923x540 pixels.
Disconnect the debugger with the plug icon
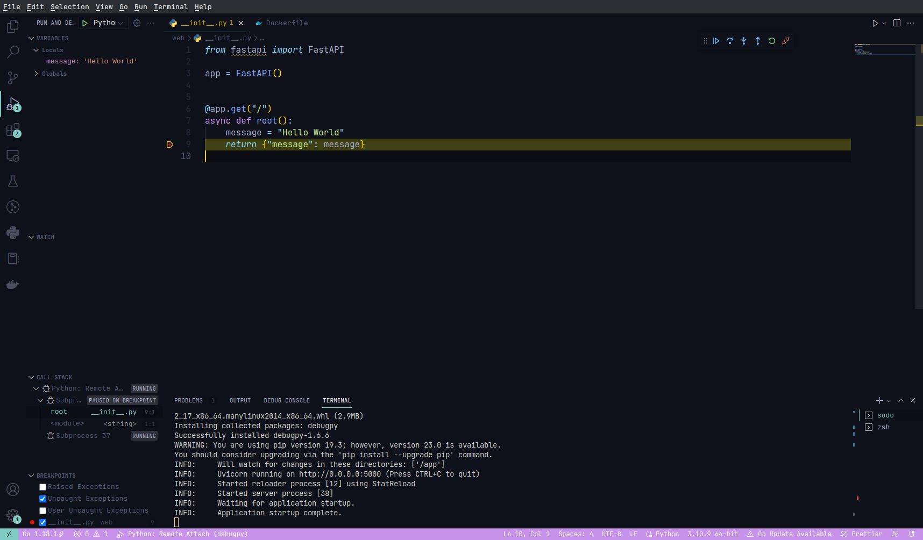pyautogui.click(x=786, y=41)
